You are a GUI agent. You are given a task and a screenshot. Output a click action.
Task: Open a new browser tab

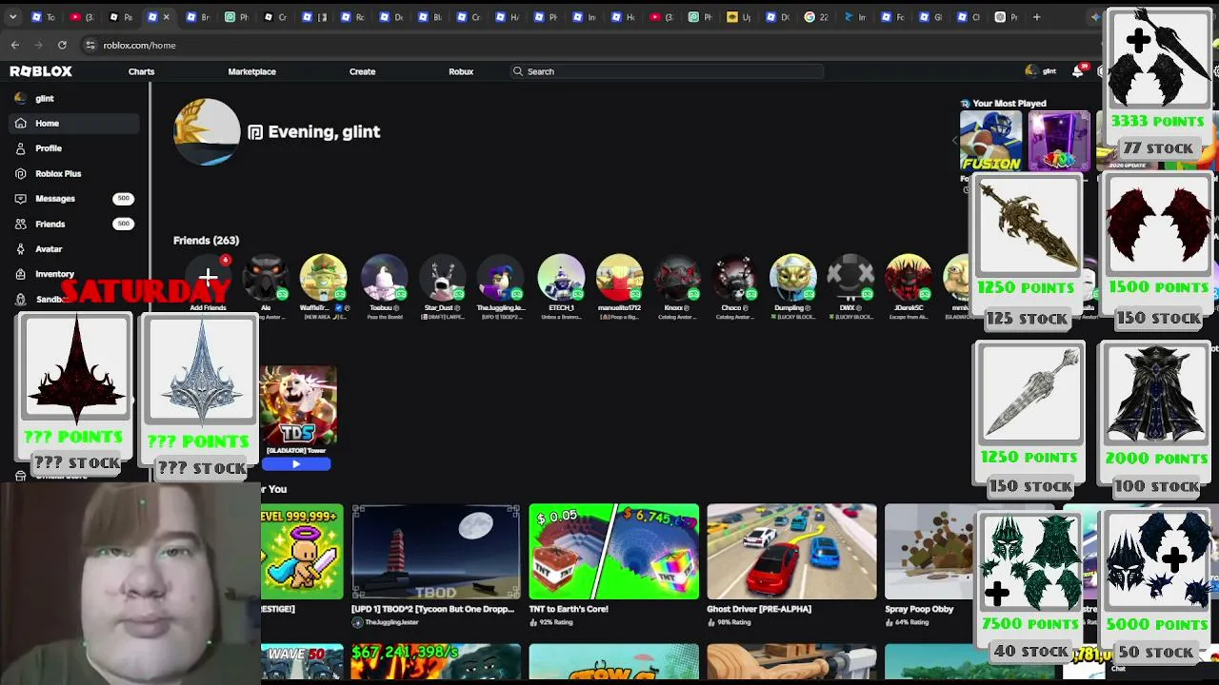pyautogui.click(x=1036, y=16)
